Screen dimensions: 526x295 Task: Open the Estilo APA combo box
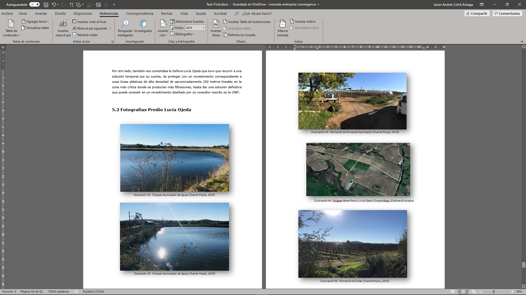tap(195, 28)
